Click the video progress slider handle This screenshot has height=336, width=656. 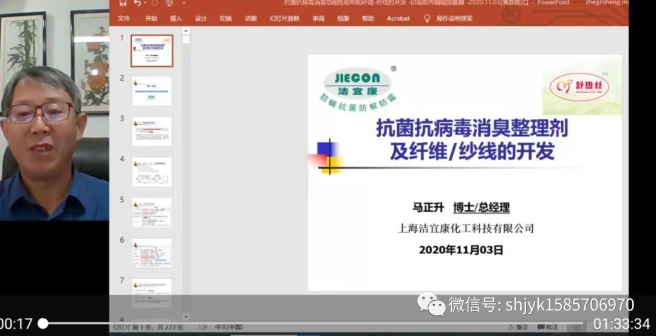pyautogui.click(x=43, y=323)
